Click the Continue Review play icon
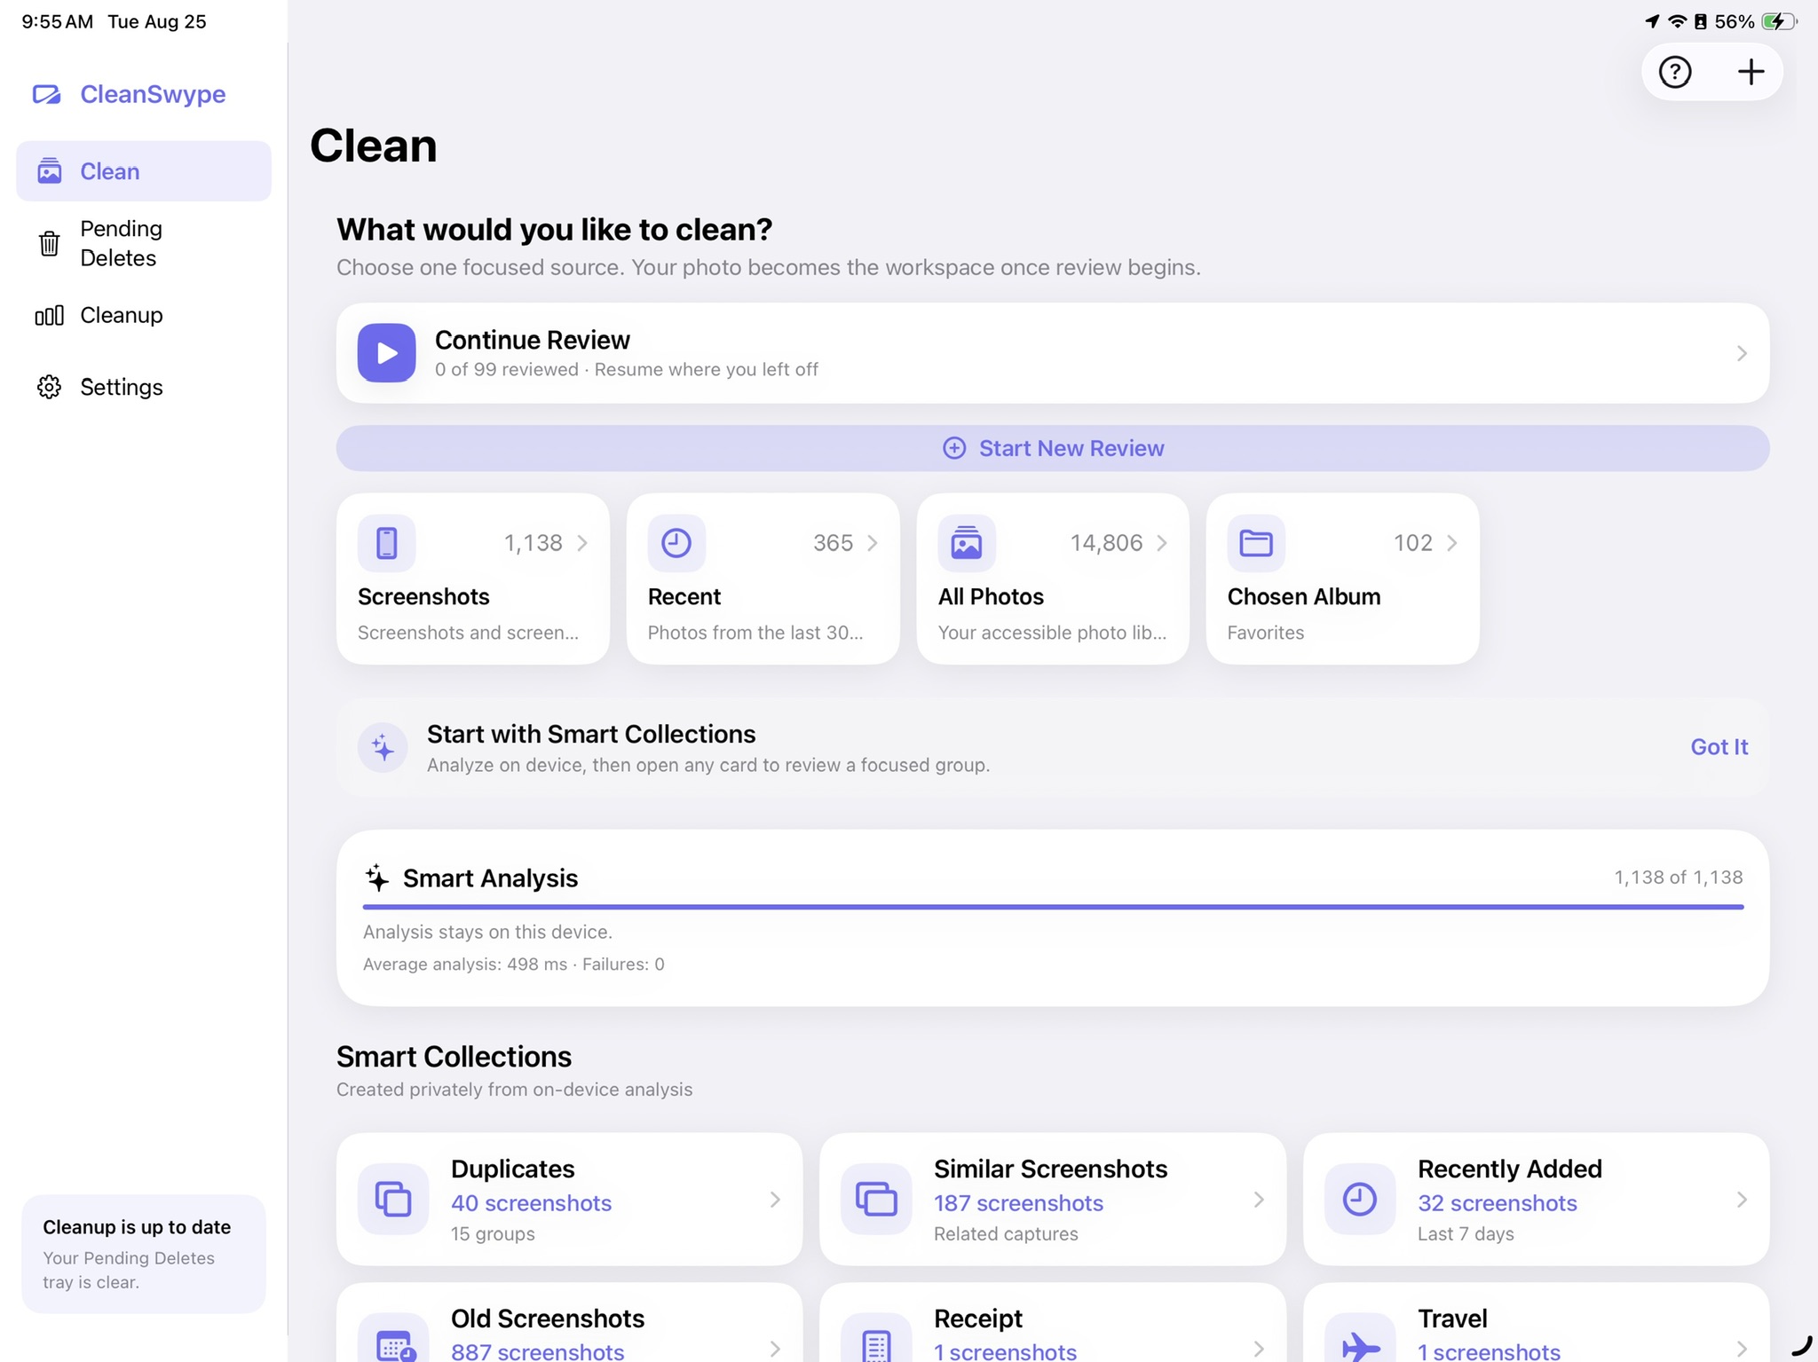Image resolution: width=1818 pixels, height=1362 pixels. tap(386, 353)
